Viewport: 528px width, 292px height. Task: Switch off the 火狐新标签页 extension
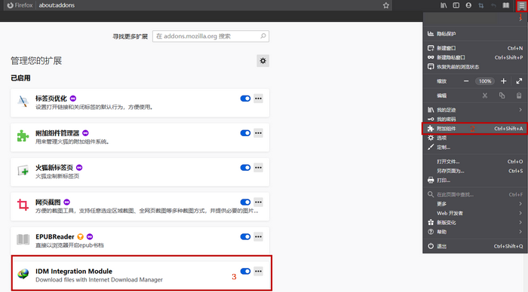pos(245,168)
